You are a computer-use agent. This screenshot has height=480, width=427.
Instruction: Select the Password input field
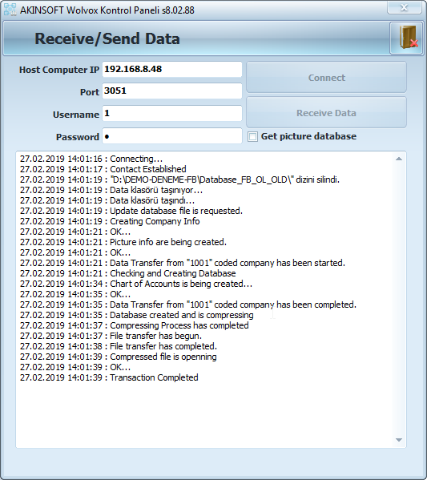click(172, 136)
